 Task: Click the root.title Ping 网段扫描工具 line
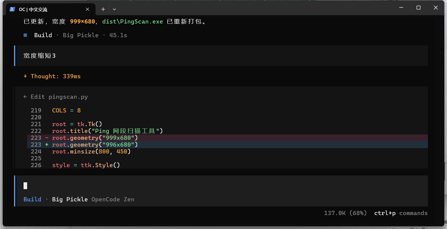108,131
